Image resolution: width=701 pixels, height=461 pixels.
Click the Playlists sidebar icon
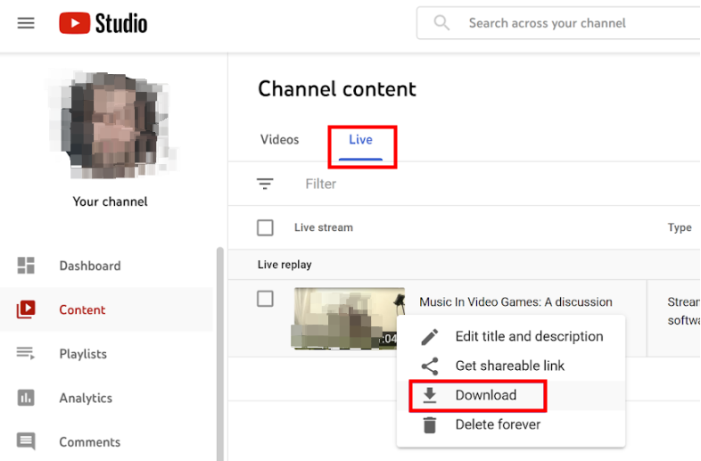(26, 354)
